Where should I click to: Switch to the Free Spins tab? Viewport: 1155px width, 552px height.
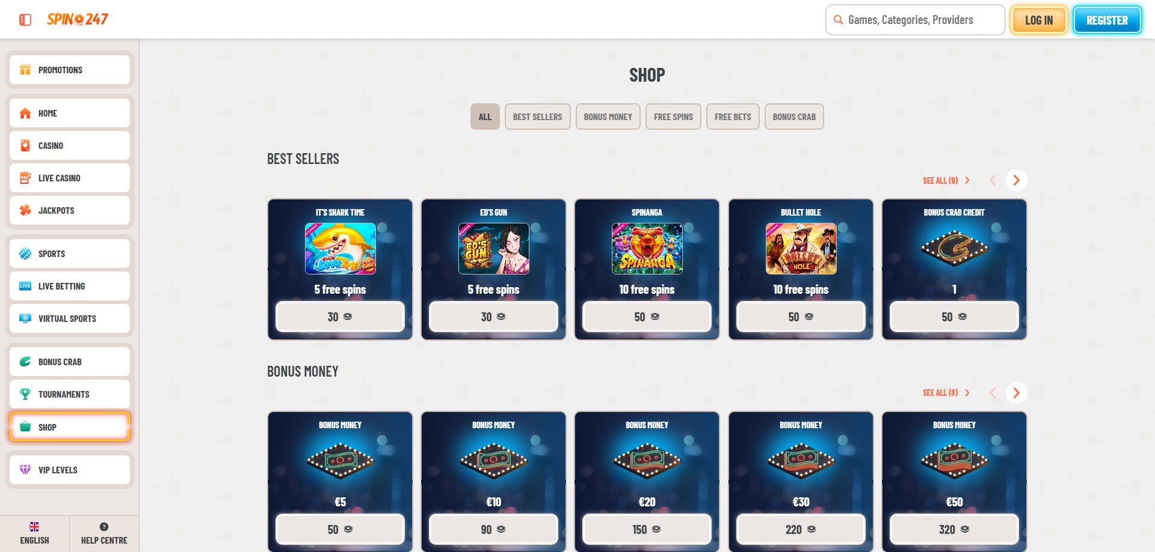point(673,117)
